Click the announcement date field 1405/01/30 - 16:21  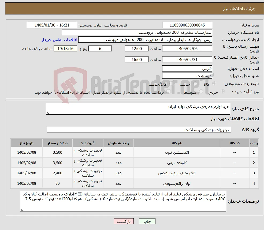pyautogui.click(x=52, y=25)
